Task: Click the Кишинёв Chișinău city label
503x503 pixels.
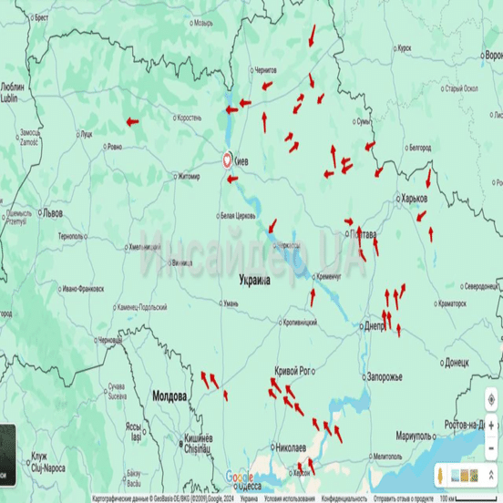Action: (x=199, y=444)
